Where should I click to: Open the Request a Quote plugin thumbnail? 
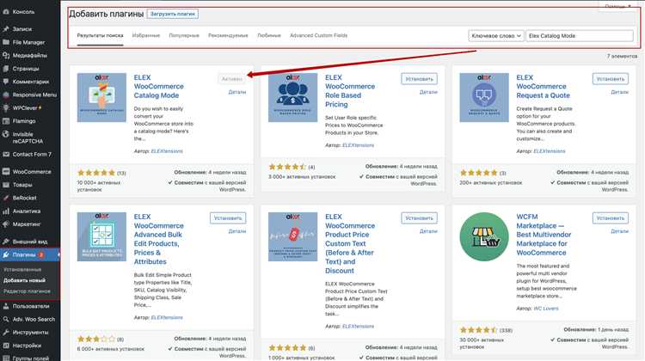[x=484, y=97]
